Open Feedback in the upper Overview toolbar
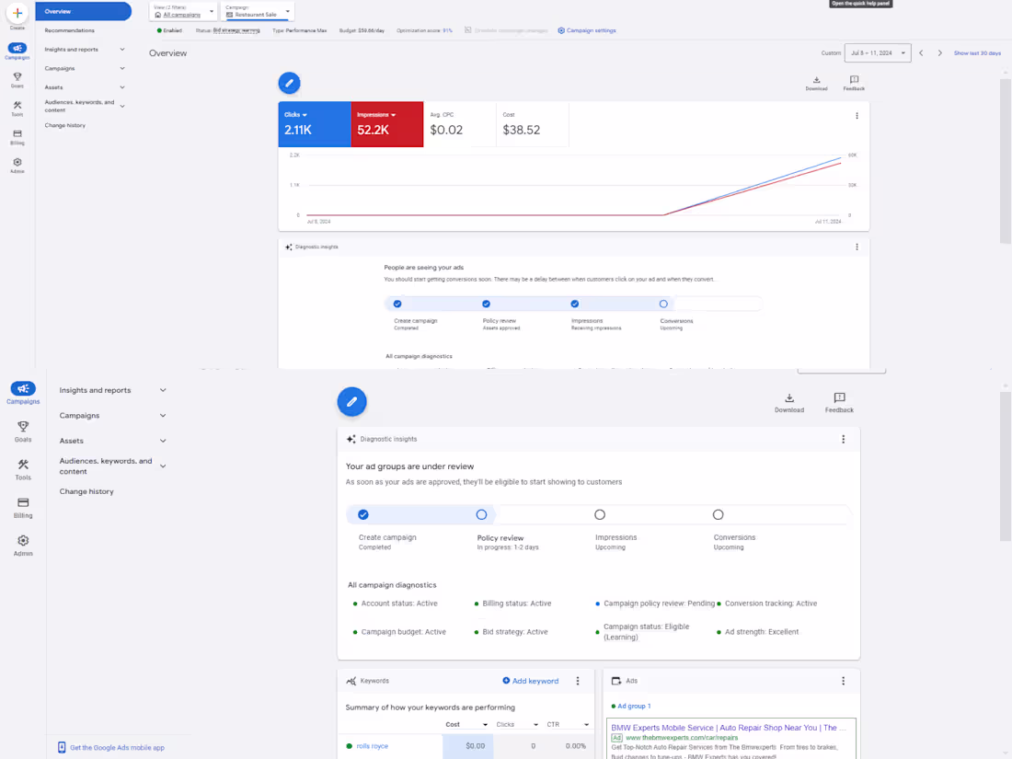Image resolution: width=1012 pixels, height=759 pixels. pyautogui.click(x=854, y=83)
